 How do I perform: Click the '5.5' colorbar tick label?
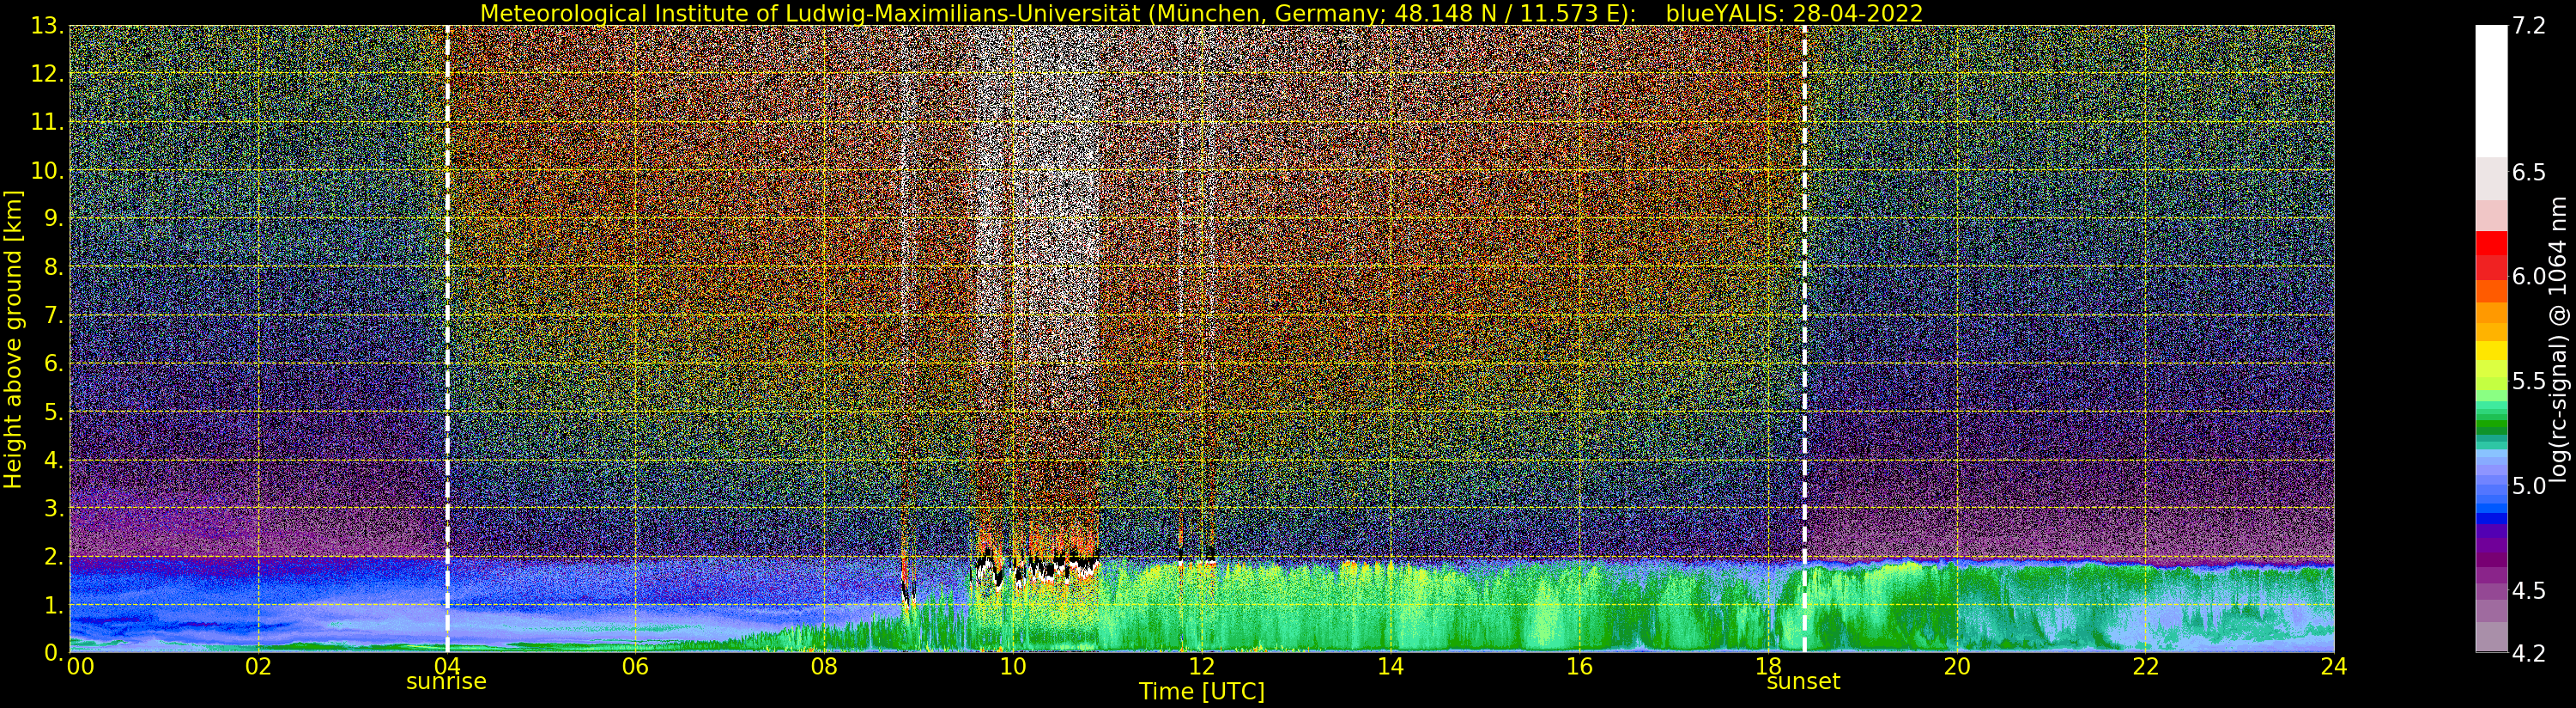click(2529, 381)
